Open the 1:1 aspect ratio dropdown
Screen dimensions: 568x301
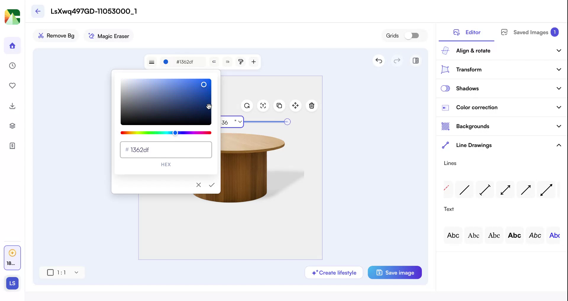[x=62, y=272]
